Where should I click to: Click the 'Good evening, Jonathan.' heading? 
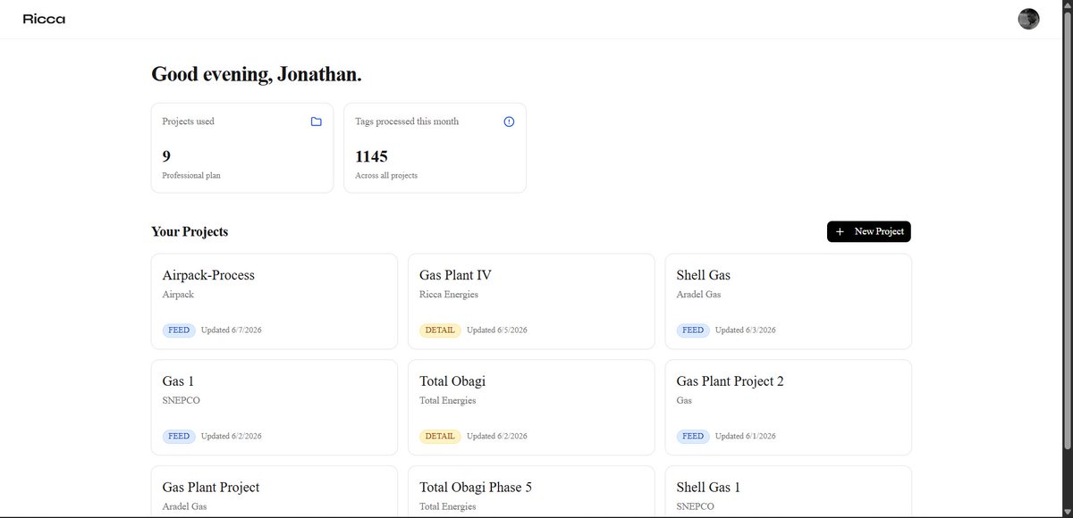click(257, 75)
